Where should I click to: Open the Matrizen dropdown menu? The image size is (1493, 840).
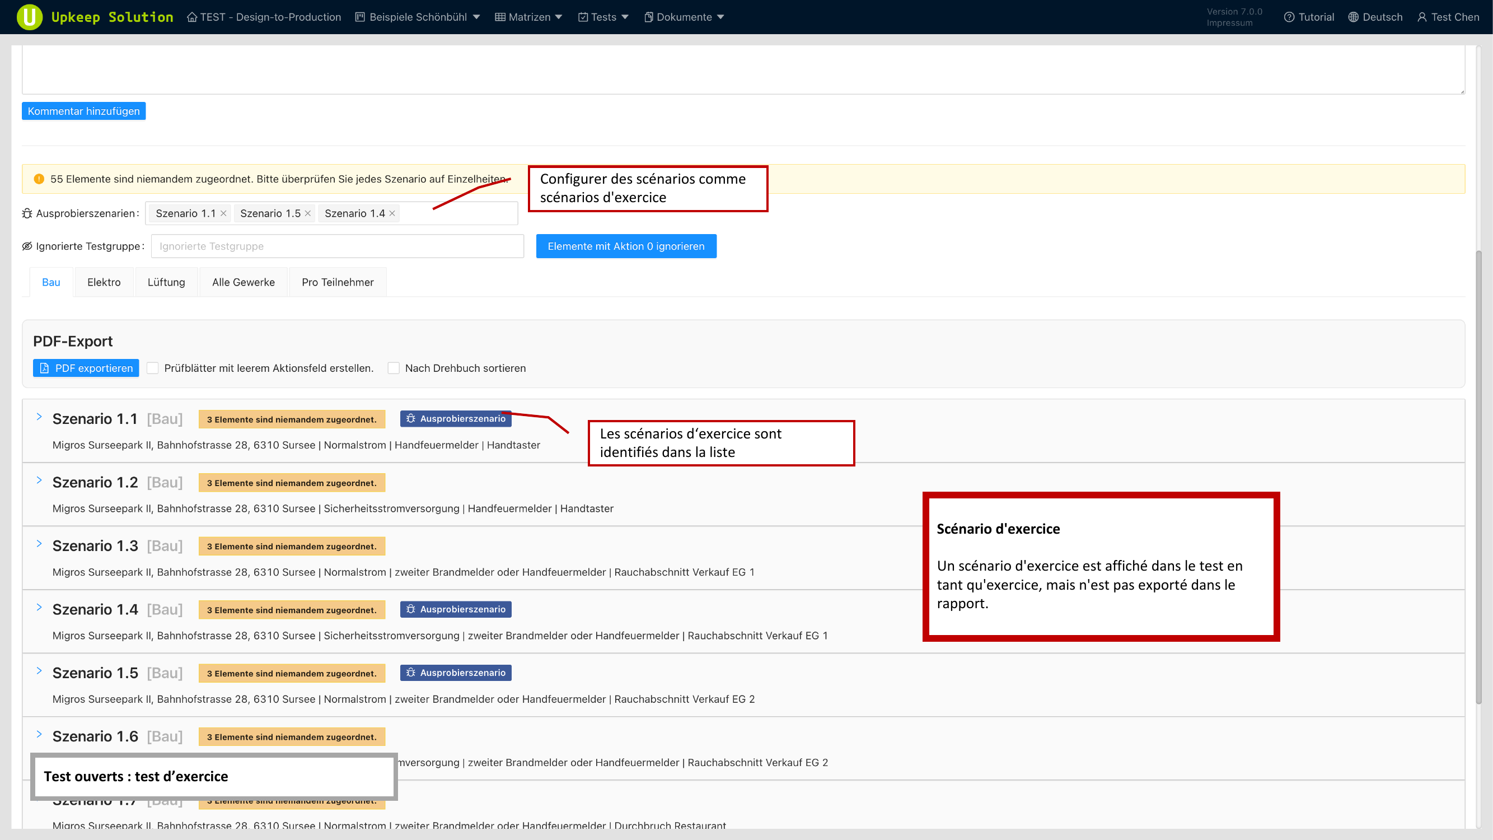[528, 17]
